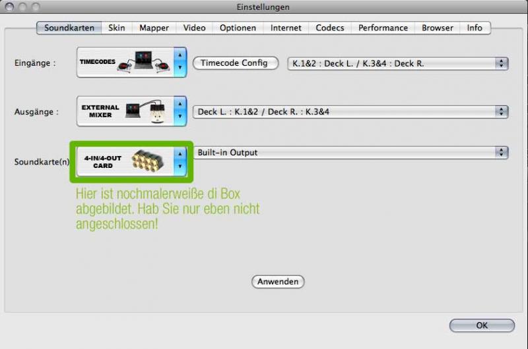This screenshot has height=349, width=528.
Task: Open the Internet settings tab
Action: point(286,28)
